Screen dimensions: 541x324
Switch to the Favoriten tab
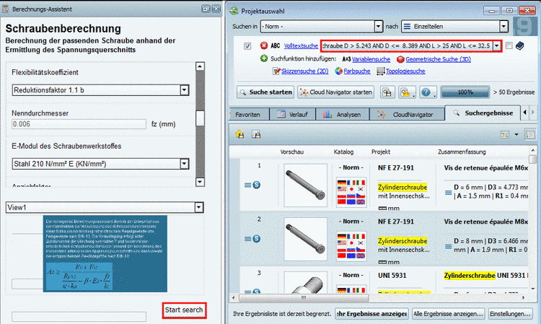click(x=247, y=115)
